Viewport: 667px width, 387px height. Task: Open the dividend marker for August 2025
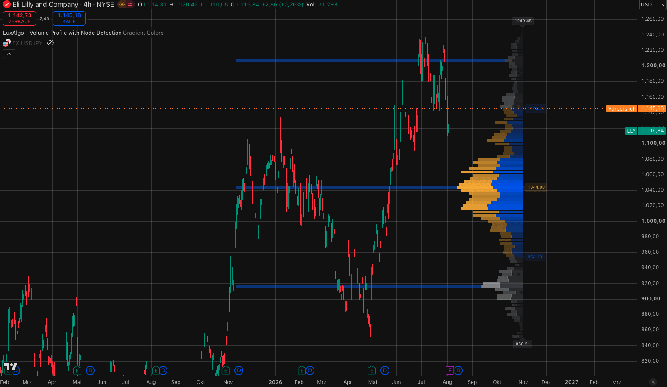(x=163, y=370)
